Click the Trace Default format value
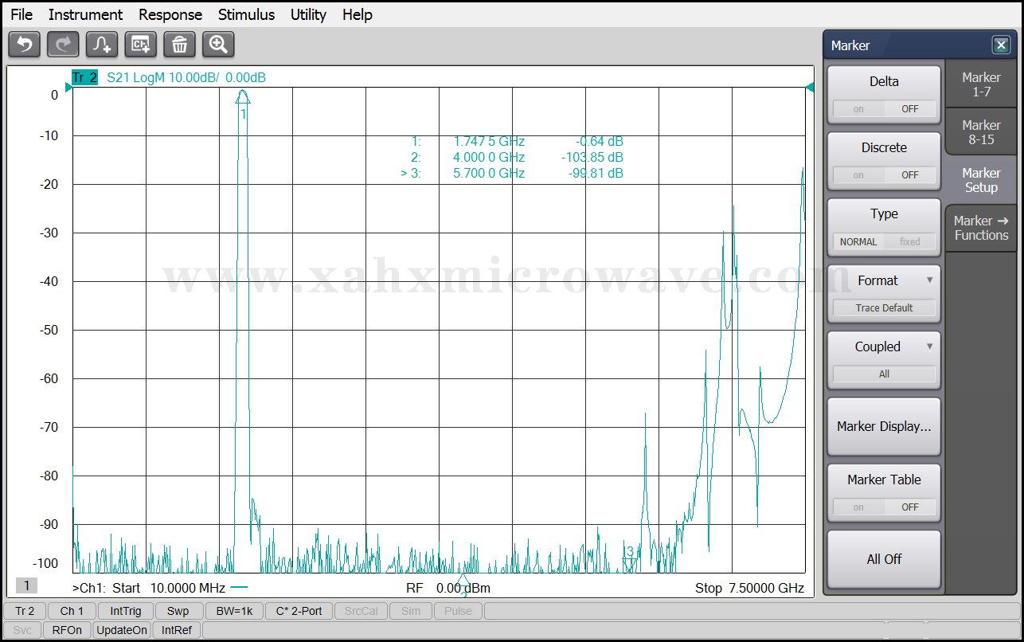This screenshot has height=642, width=1024. (x=884, y=307)
